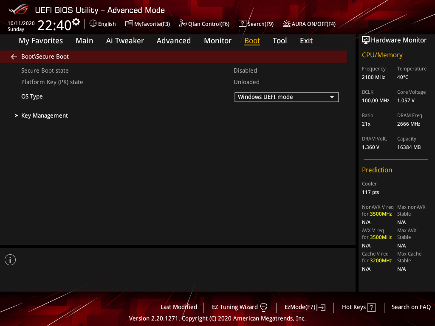Click the 3200MHz cache frequency text

point(381,261)
